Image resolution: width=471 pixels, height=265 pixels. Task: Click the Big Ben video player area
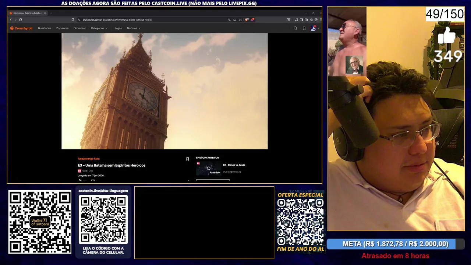coord(164,91)
